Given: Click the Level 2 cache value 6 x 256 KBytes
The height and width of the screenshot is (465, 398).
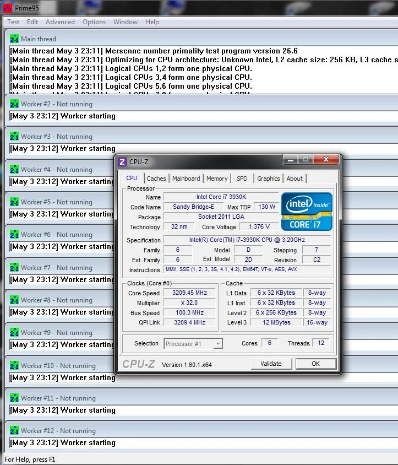Looking at the screenshot, I should click(276, 312).
